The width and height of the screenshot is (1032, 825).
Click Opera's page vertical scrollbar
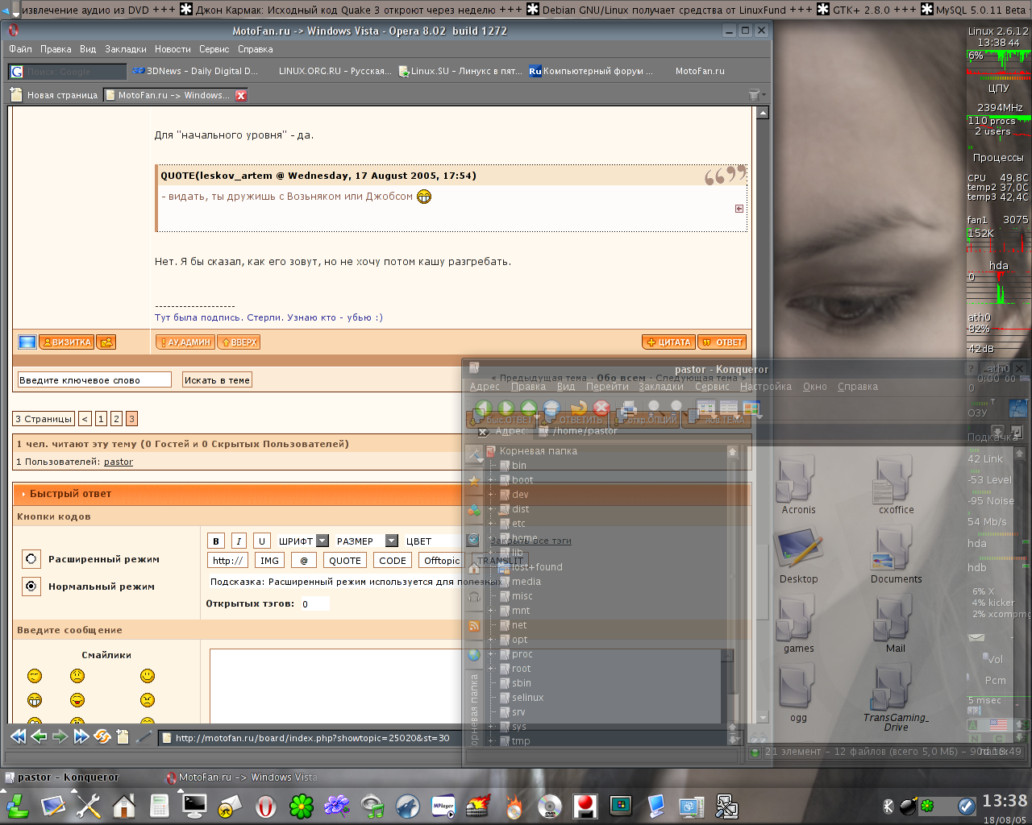tap(763, 415)
